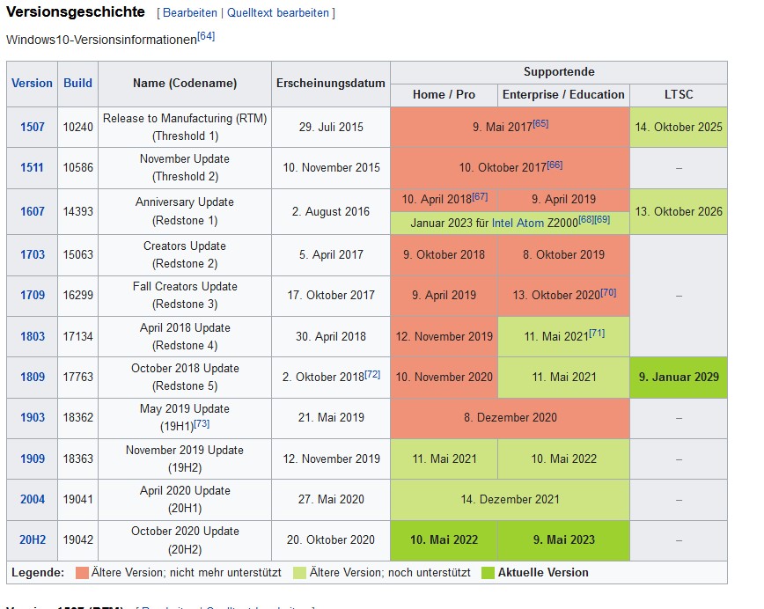Screen dimensions: 764x609
Task: Click the '10. Mai 2022' Home/Pro cell for 20H2
Action: (x=444, y=539)
